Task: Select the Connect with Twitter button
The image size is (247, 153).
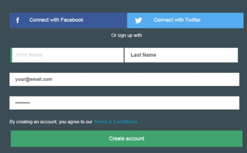Action: tap(185, 21)
